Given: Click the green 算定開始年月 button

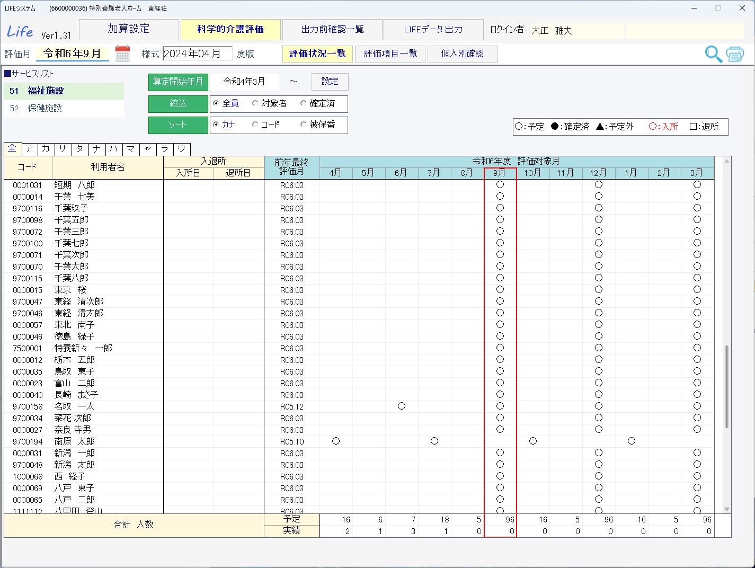Looking at the screenshot, I should pos(178,82).
